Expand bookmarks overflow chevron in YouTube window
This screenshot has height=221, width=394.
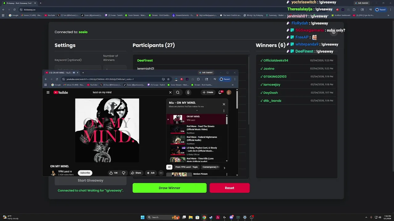click(233, 85)
